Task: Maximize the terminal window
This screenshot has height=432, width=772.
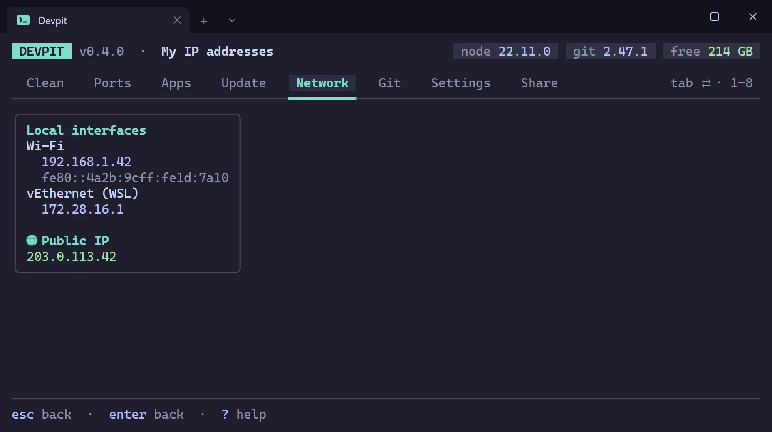Action: click(715, 17)
